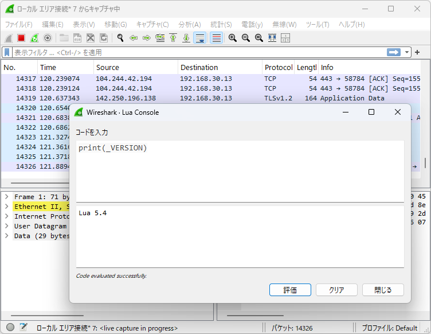Expand the Ethernet II tree item
This screenshot has height=334, width=431.
pyautogui.click(x=7, y=207)
